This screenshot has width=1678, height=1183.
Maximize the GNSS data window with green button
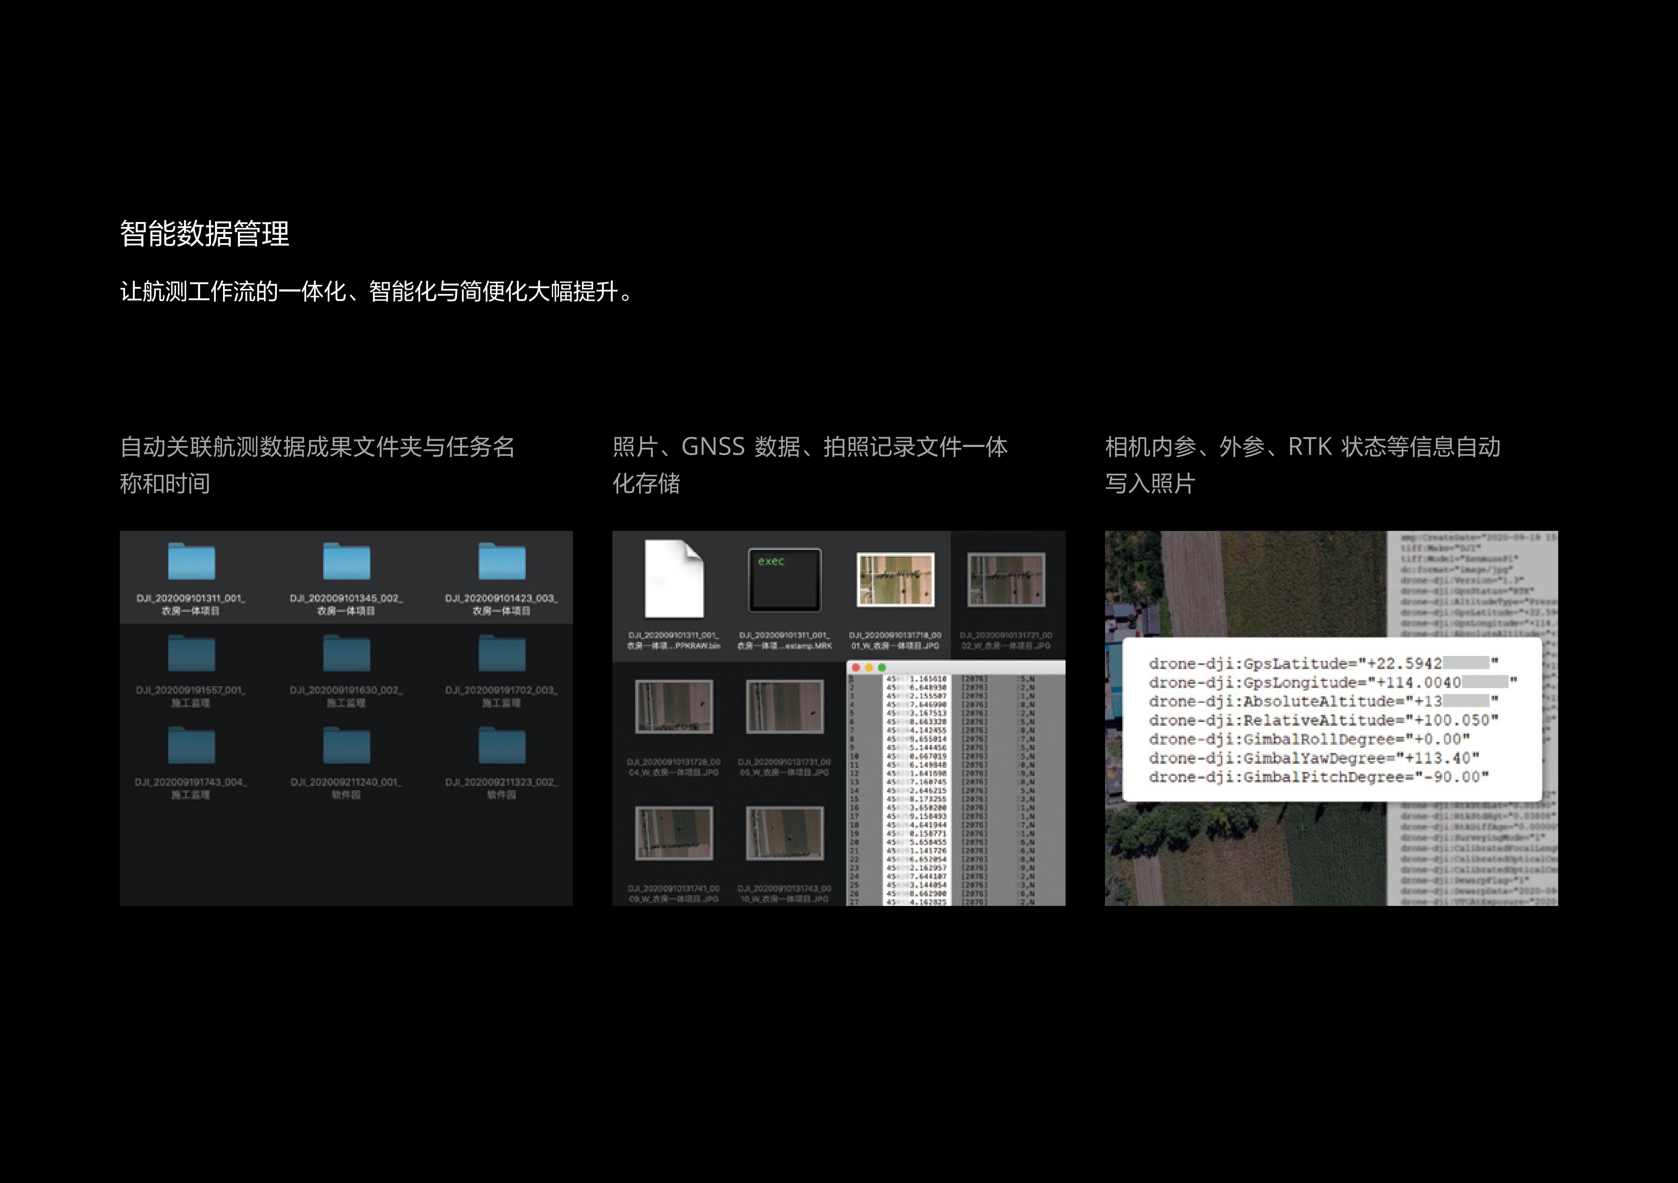tap(881, 668)
